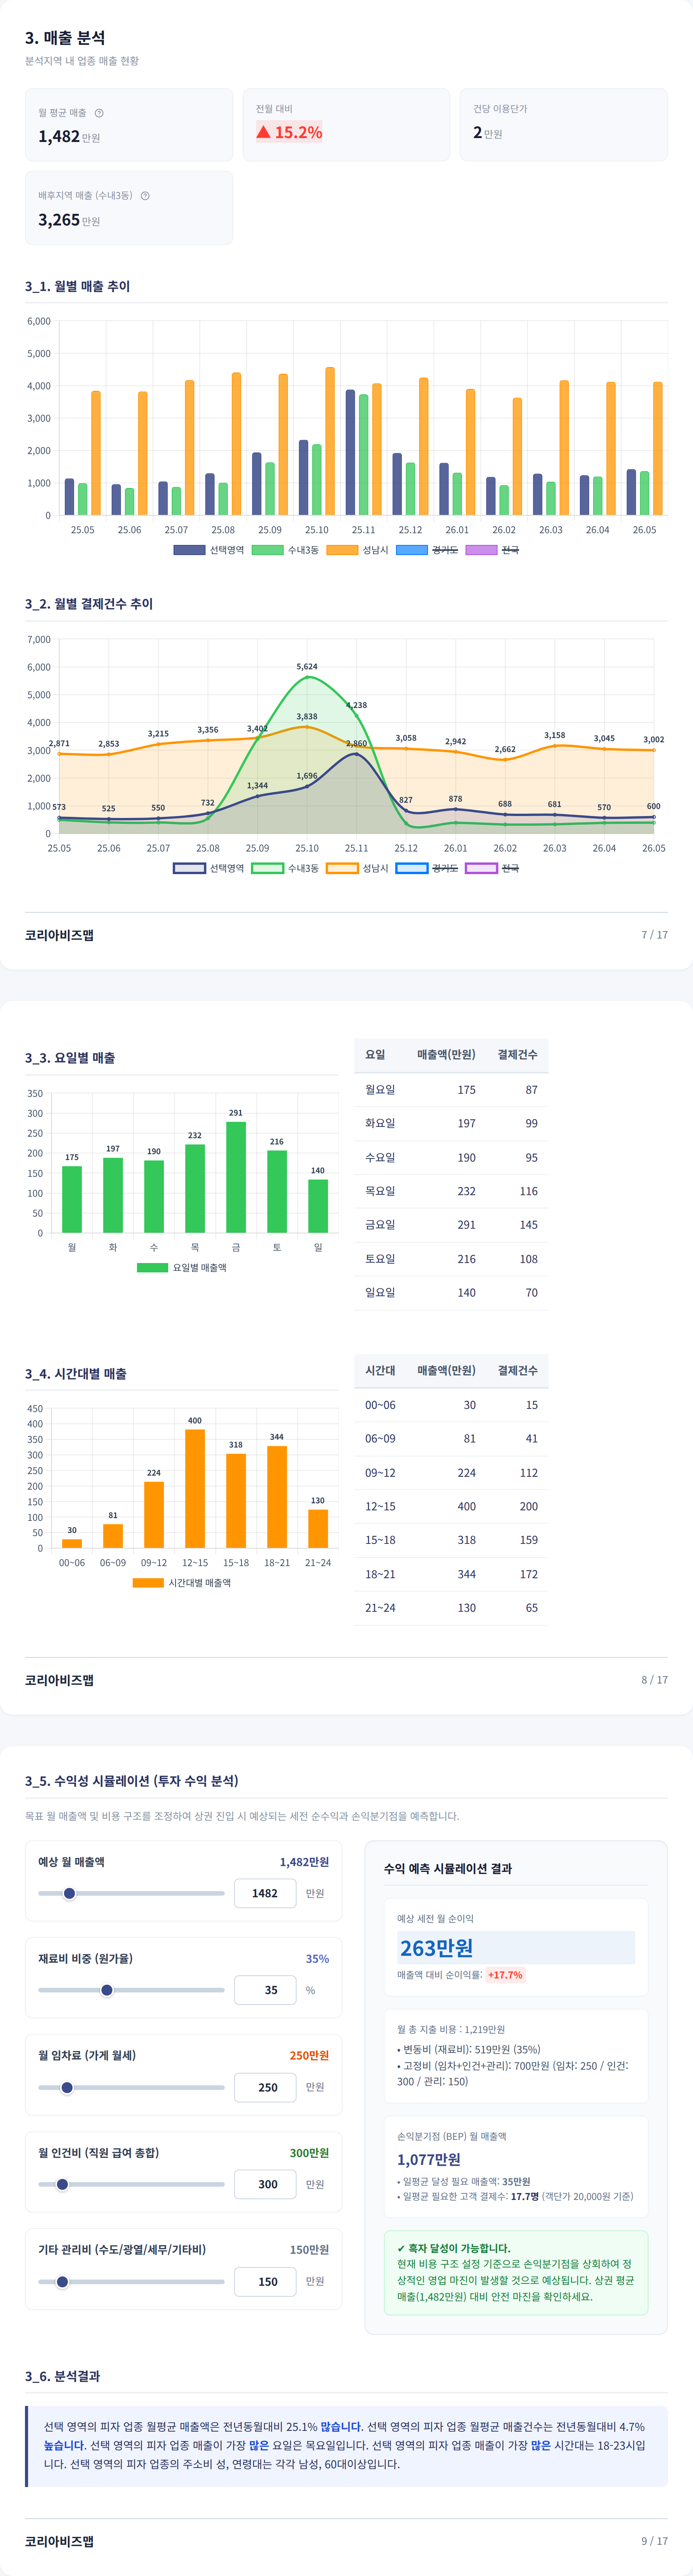Adjust the 기타 관리비 slider
This screenshot has width=693, height=2576.
tap(131, 2282)
